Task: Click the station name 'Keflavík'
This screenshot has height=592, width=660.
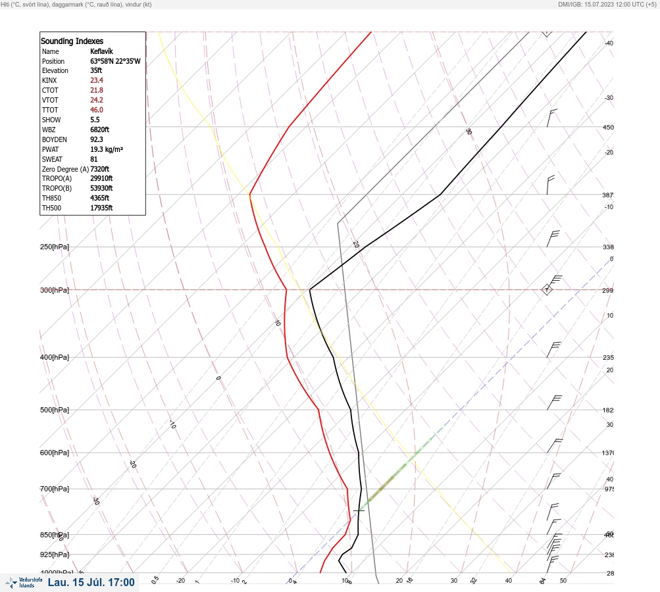Action: [101, 51]
